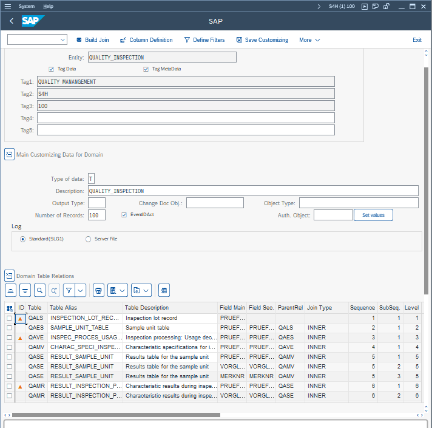Select the Server File radio button
Viewport: 432px width, 428px height.
[89, 239]
